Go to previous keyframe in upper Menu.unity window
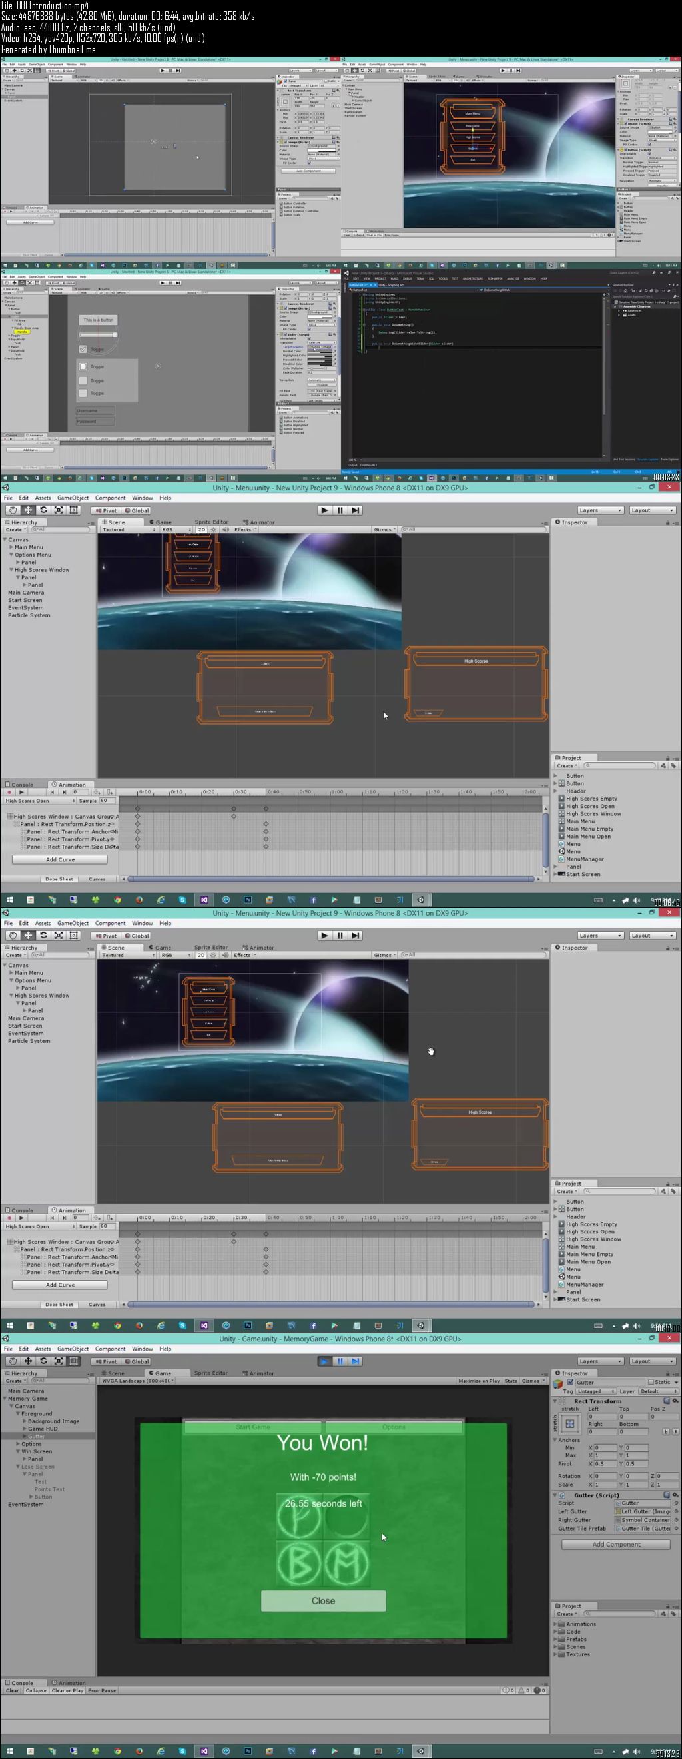The width and height of the screenshot is (682, 1759). pyautogui.click(x=52, y=792)
